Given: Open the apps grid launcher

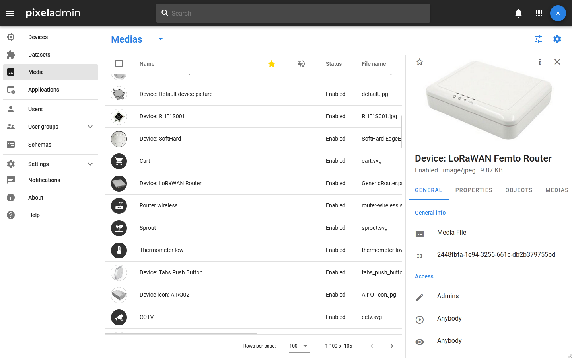Looking at the screenshot, I should 539,13.
